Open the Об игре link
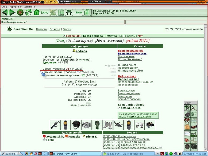The width and height of the screenshot is (208, 156). 55,29
